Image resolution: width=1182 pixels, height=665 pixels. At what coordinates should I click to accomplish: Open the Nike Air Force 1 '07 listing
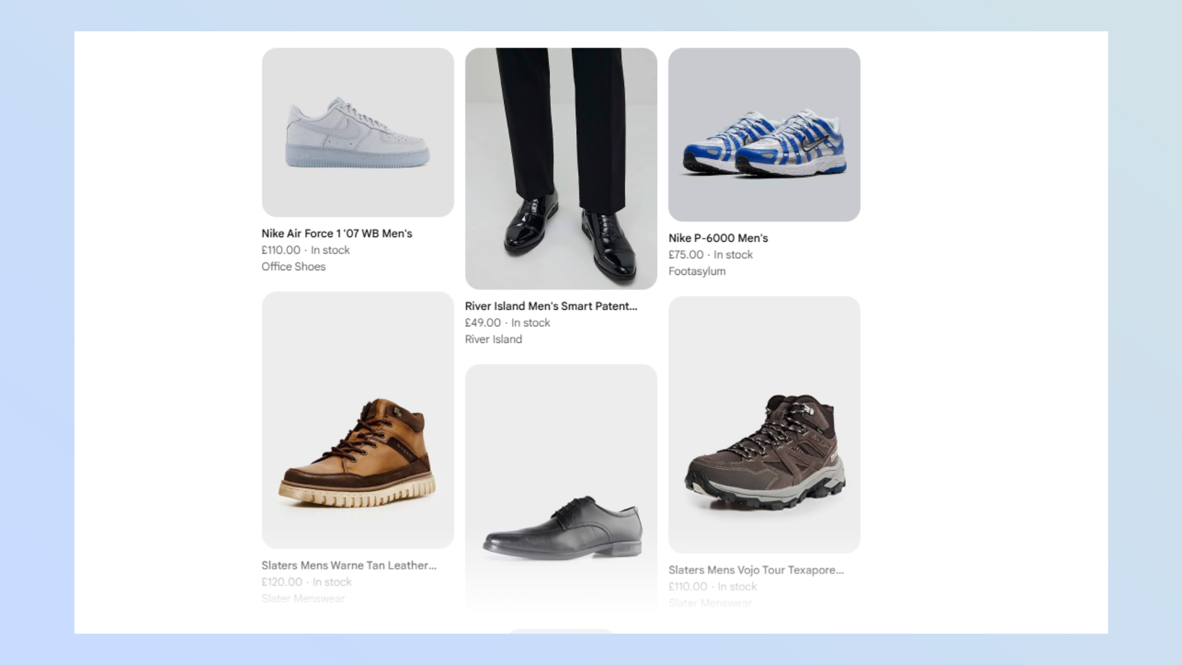pos(337,233)
